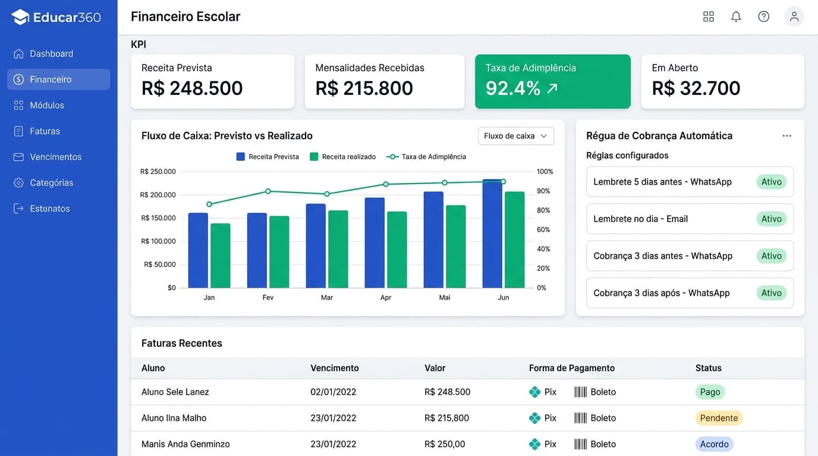This screenshot has height=456, width=818.
Task: Click Pix icon in Aluno Sele Lanez row
Action: [534, 392]
